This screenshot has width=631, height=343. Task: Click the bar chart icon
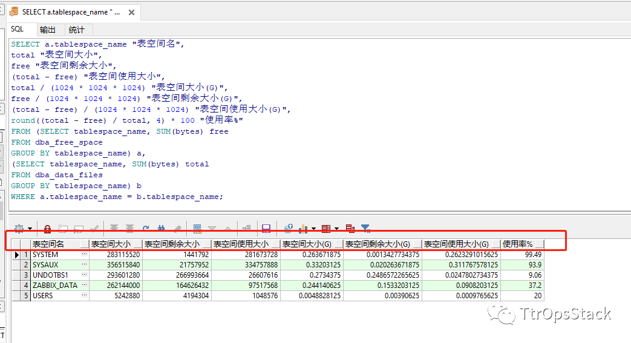point(304,229)
